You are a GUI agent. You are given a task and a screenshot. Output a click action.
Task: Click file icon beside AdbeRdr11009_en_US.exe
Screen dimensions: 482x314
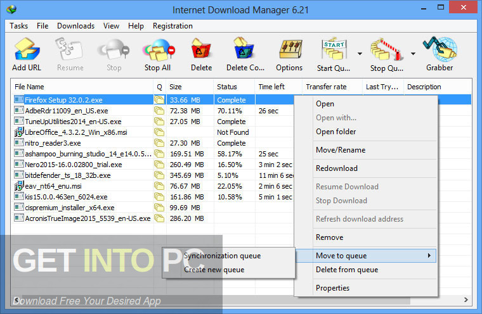19,110
